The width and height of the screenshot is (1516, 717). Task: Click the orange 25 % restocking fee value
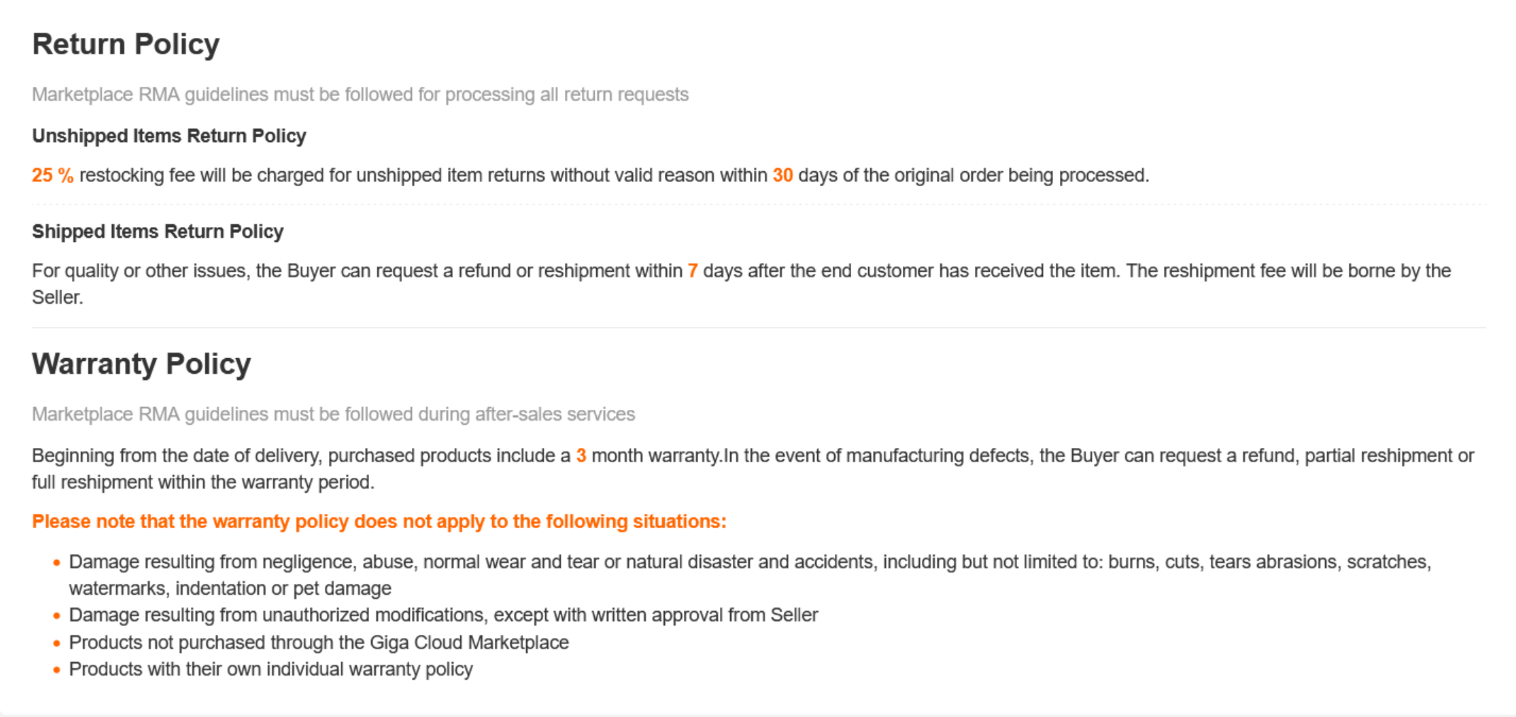point(52,175)
